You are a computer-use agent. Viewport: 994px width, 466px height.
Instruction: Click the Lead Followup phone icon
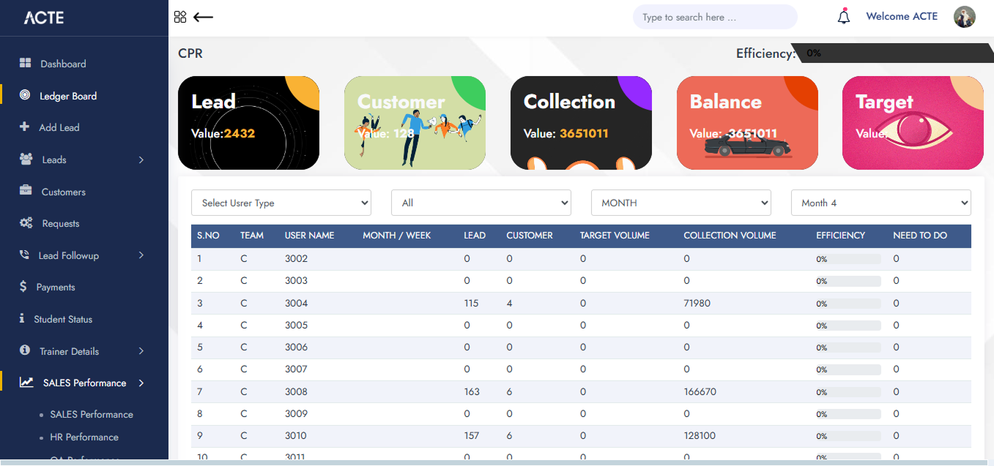point(25,255)
